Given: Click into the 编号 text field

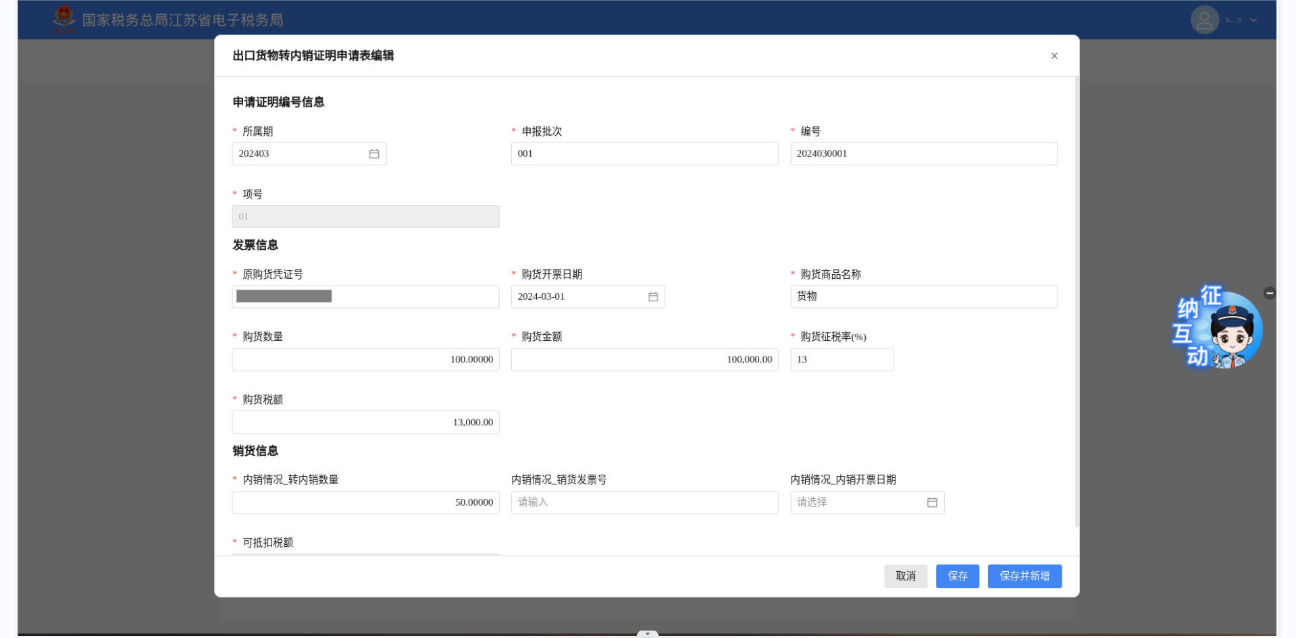Looking at the screenshot, I should pyautogui.click(x=923, y=154).
